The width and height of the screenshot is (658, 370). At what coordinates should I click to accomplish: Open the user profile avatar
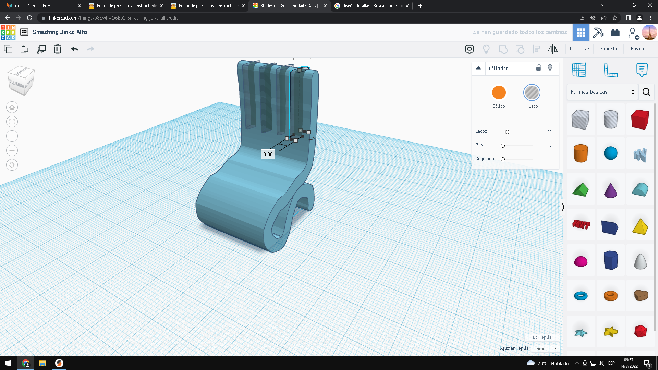pos(649,33)
